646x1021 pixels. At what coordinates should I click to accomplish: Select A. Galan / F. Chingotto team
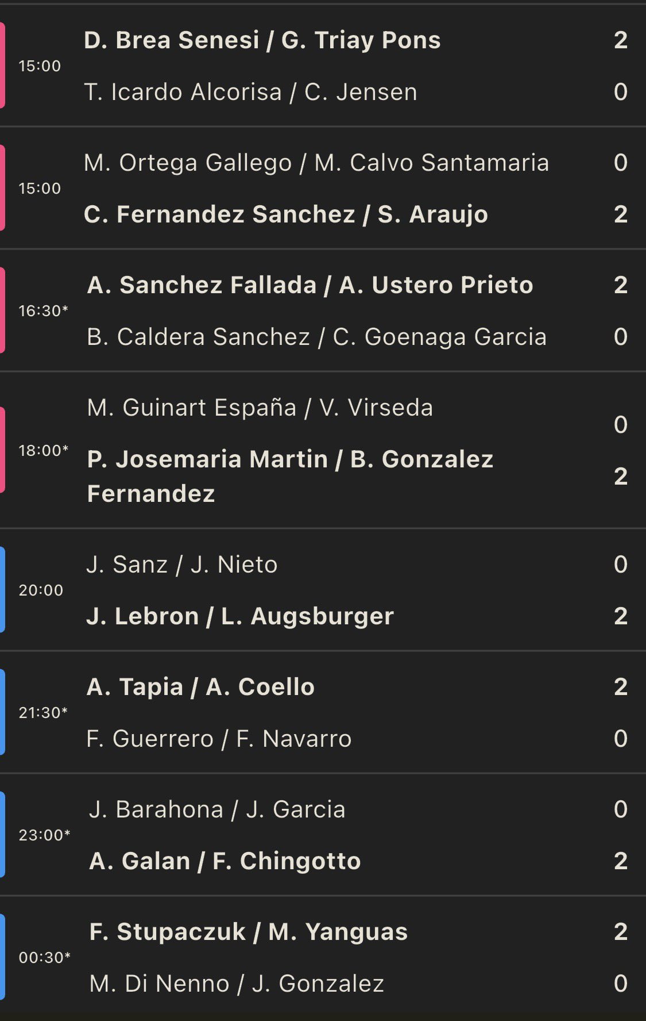(225, 862)
